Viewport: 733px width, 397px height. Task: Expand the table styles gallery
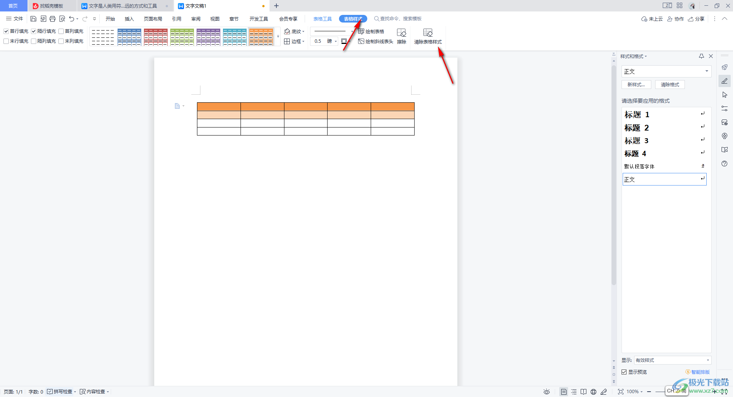click(x=278, y=37)
